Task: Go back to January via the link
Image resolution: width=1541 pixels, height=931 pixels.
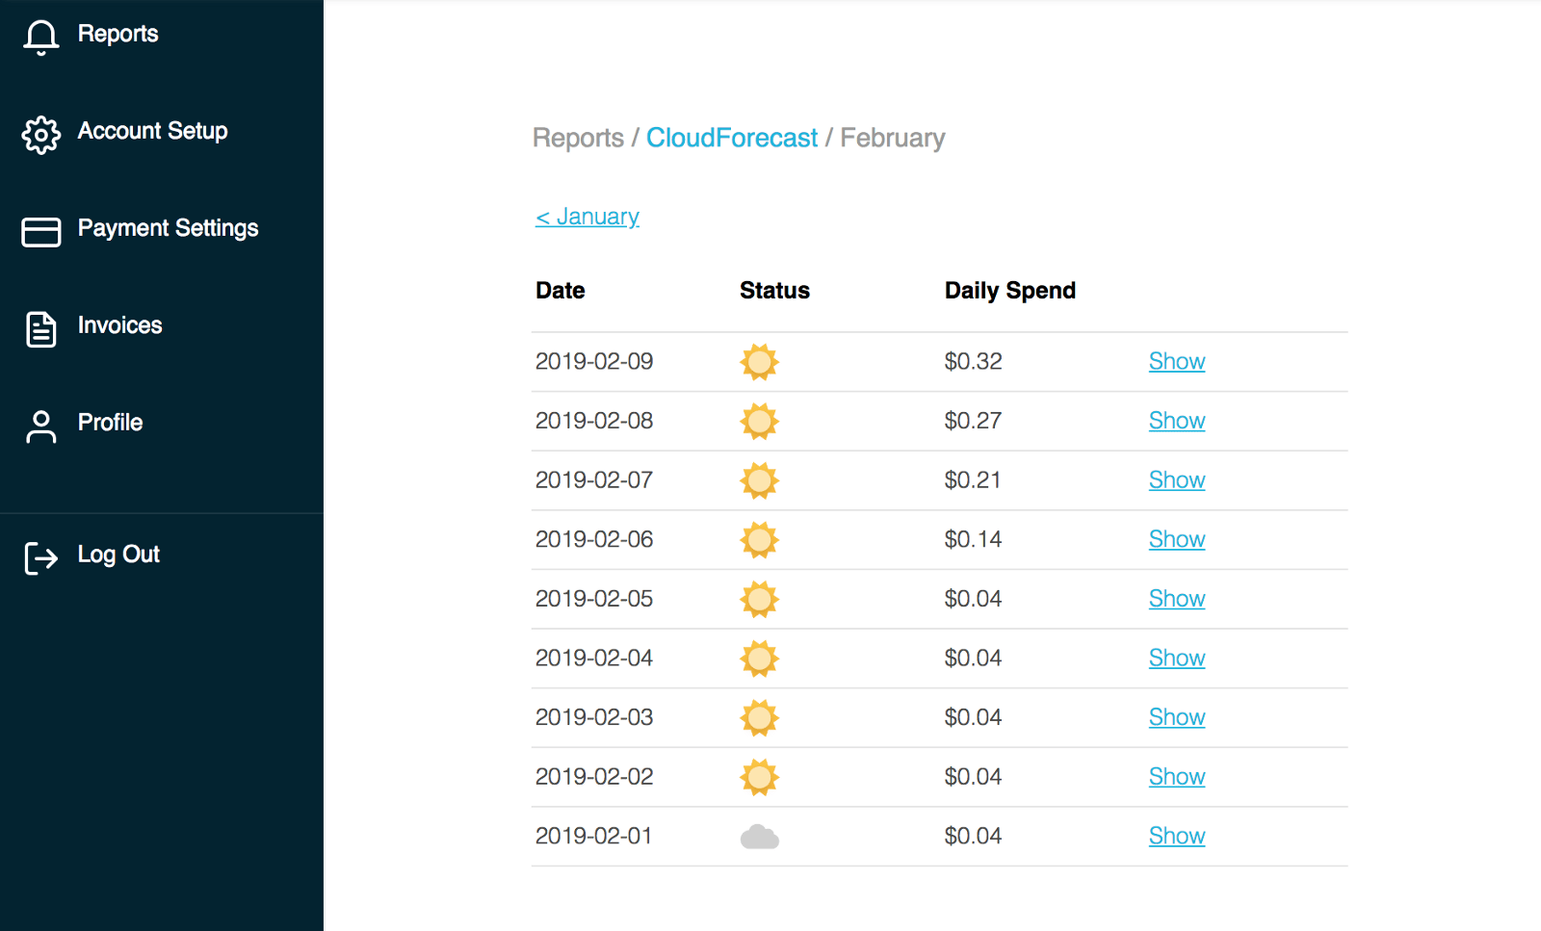Action: (x=587, y=216)
